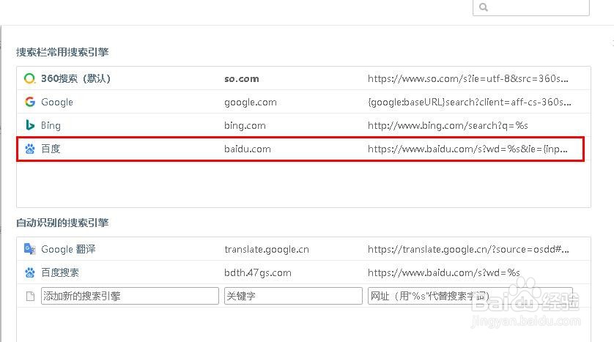Click the 百度搜索 paw icon
The image size is (614, 342).
tap(30, 272)
